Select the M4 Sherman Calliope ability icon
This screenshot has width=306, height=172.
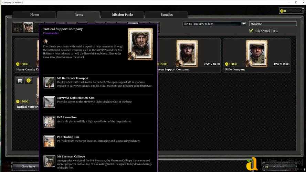point(49,161)
